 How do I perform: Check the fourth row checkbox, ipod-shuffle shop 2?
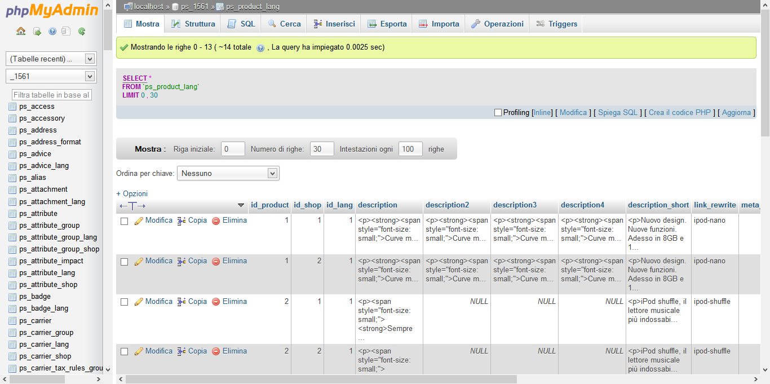125,351
